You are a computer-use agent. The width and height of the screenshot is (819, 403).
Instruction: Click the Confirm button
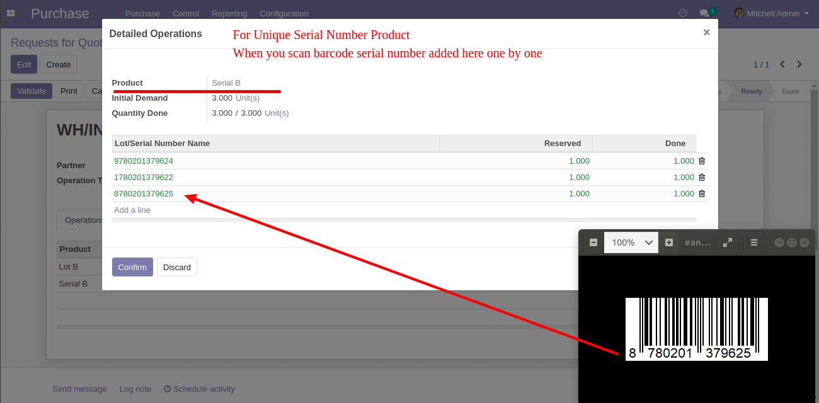coord(132,267)
